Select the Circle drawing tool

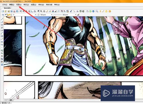coord(2,36)
